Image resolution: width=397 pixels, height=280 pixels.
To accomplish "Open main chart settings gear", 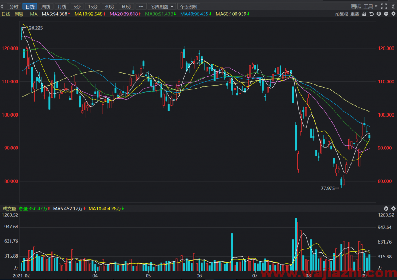I will [393, 14].
